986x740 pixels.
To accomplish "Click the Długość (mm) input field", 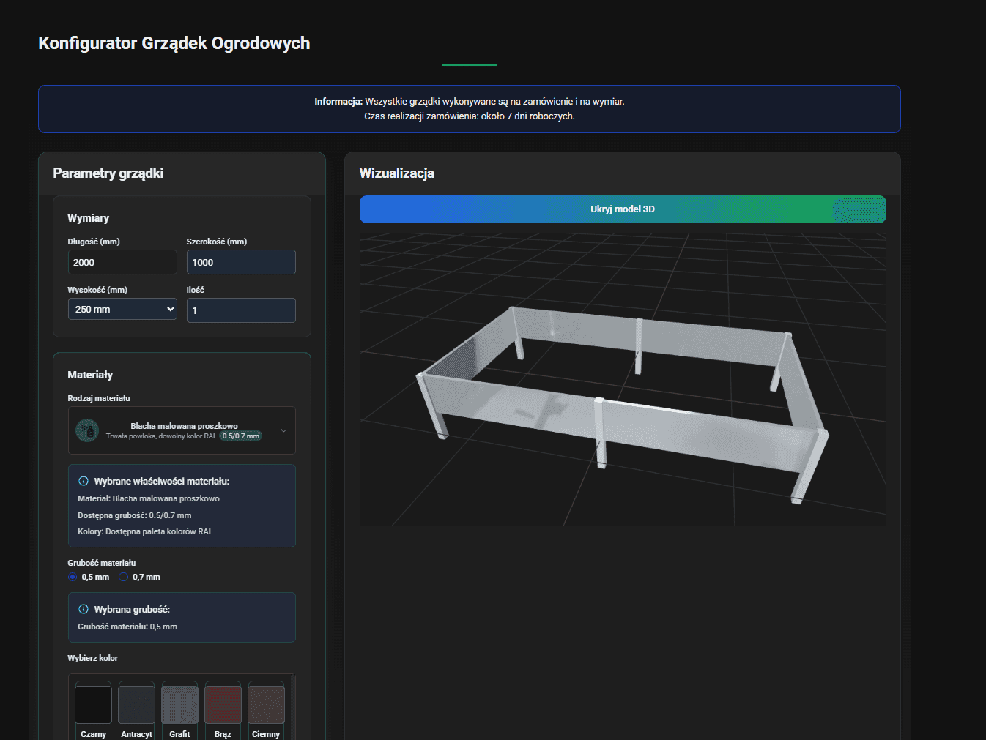I will 122,262.
